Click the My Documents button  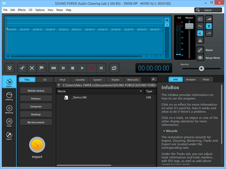pos(36,122)
